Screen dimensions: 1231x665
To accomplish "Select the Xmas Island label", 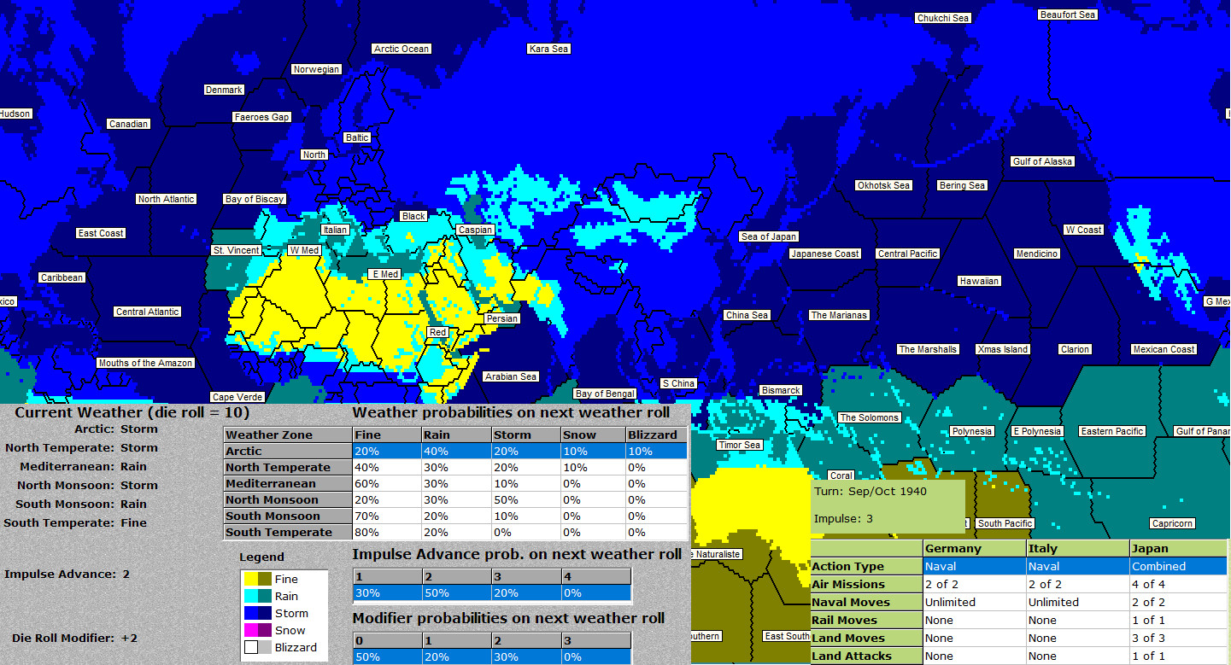I will pos(1003,349).
